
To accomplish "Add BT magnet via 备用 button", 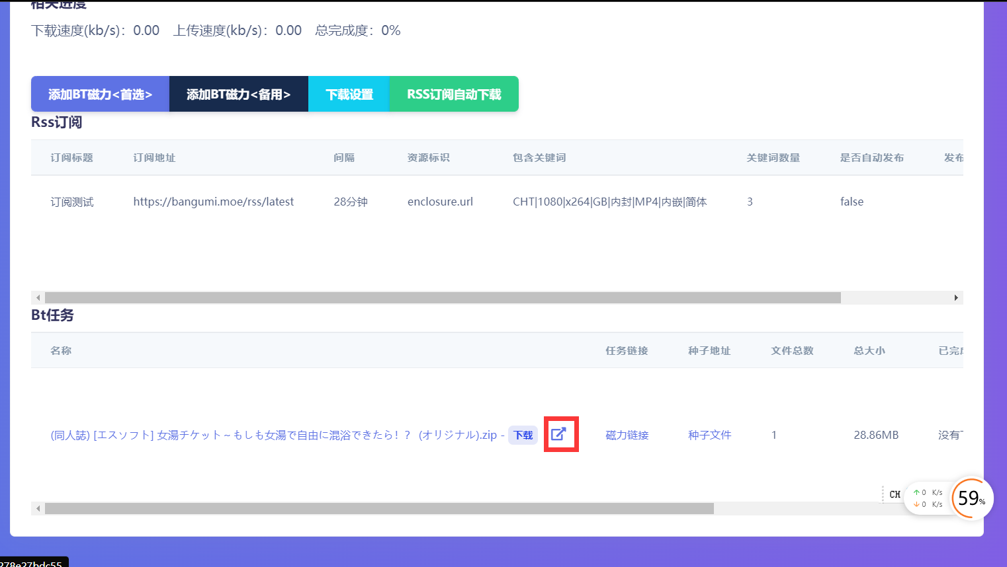I will pos(239,94).
